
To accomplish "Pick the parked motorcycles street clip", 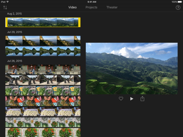I will point(43,80).
